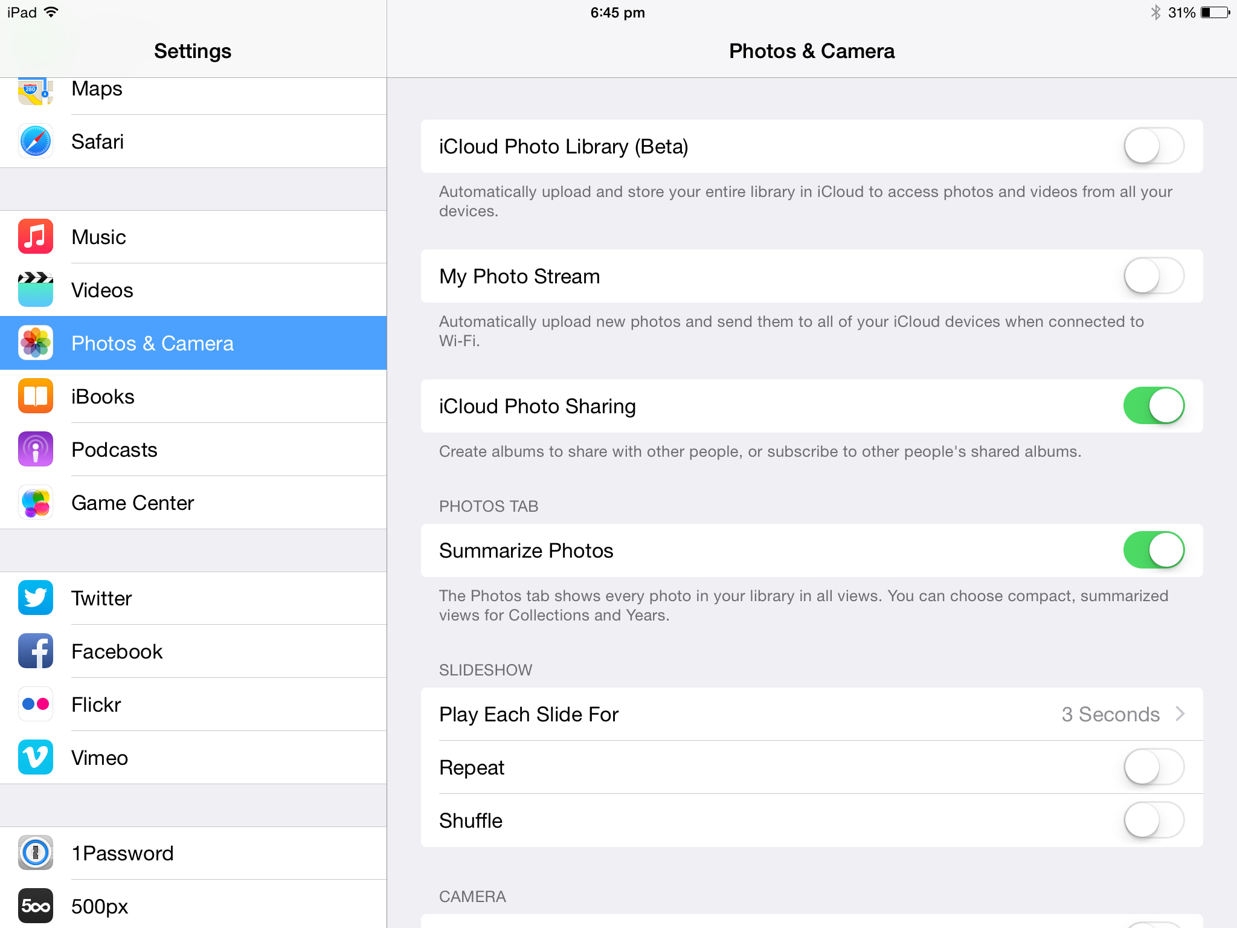
Task: Tap the 1Password lock icon
Action: (36, 853)
